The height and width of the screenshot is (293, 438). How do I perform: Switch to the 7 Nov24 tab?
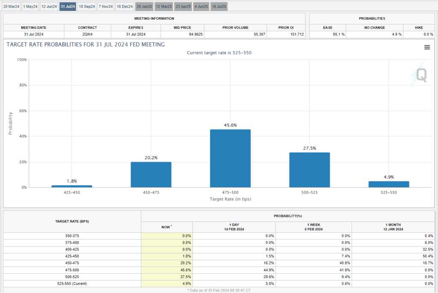click(x=106, y=6)
